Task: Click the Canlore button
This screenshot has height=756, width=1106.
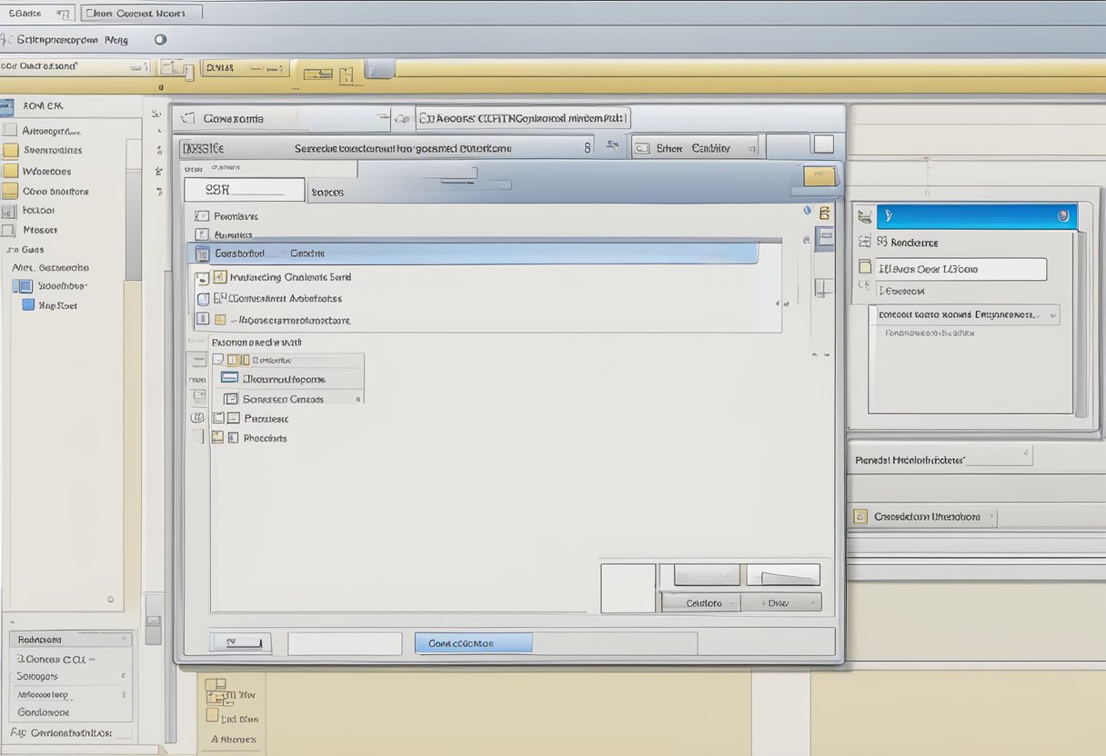Action: coord(702,602)
